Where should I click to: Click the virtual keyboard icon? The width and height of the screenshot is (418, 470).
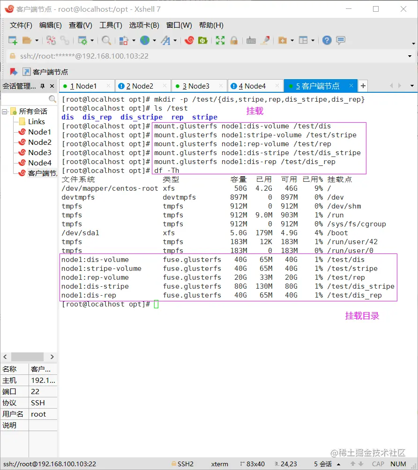pos(251,40)
